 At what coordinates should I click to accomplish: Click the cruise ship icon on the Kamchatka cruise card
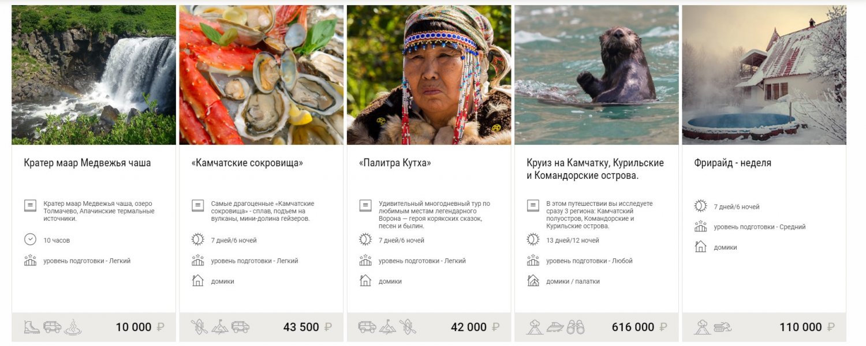point(555,327)
